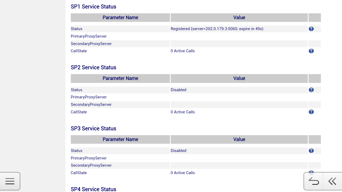Click SP1 Parameter Name column header
Viewport: 342px width, 192px height.
[120, 18]
